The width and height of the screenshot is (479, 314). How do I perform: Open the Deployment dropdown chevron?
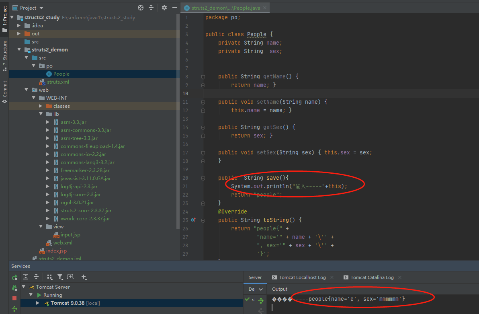pos(260,289)
